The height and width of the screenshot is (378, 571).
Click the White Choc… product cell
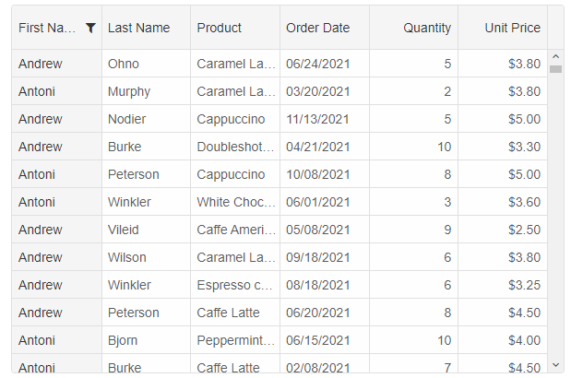(235, 202)
